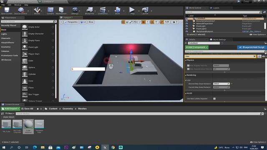The height and width of the screenshot is (150, 267).
Task: Click the Sphere actor icon in Place Actors
Action: tap(25, 67)
